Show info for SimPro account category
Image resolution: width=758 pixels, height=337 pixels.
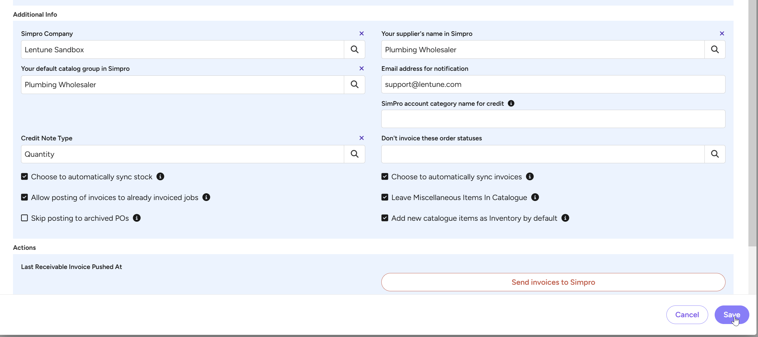pyautogui.click(x=511, y=103)
